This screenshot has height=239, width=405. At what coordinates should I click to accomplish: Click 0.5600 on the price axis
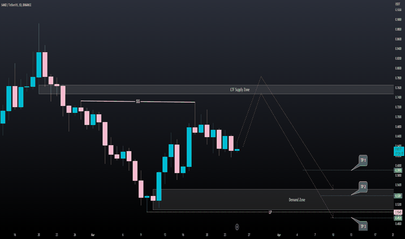tap(398, 185)
